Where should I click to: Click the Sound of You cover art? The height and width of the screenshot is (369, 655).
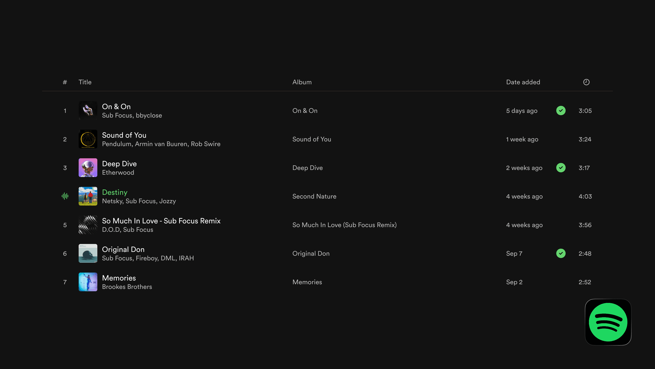pos(88,139)
